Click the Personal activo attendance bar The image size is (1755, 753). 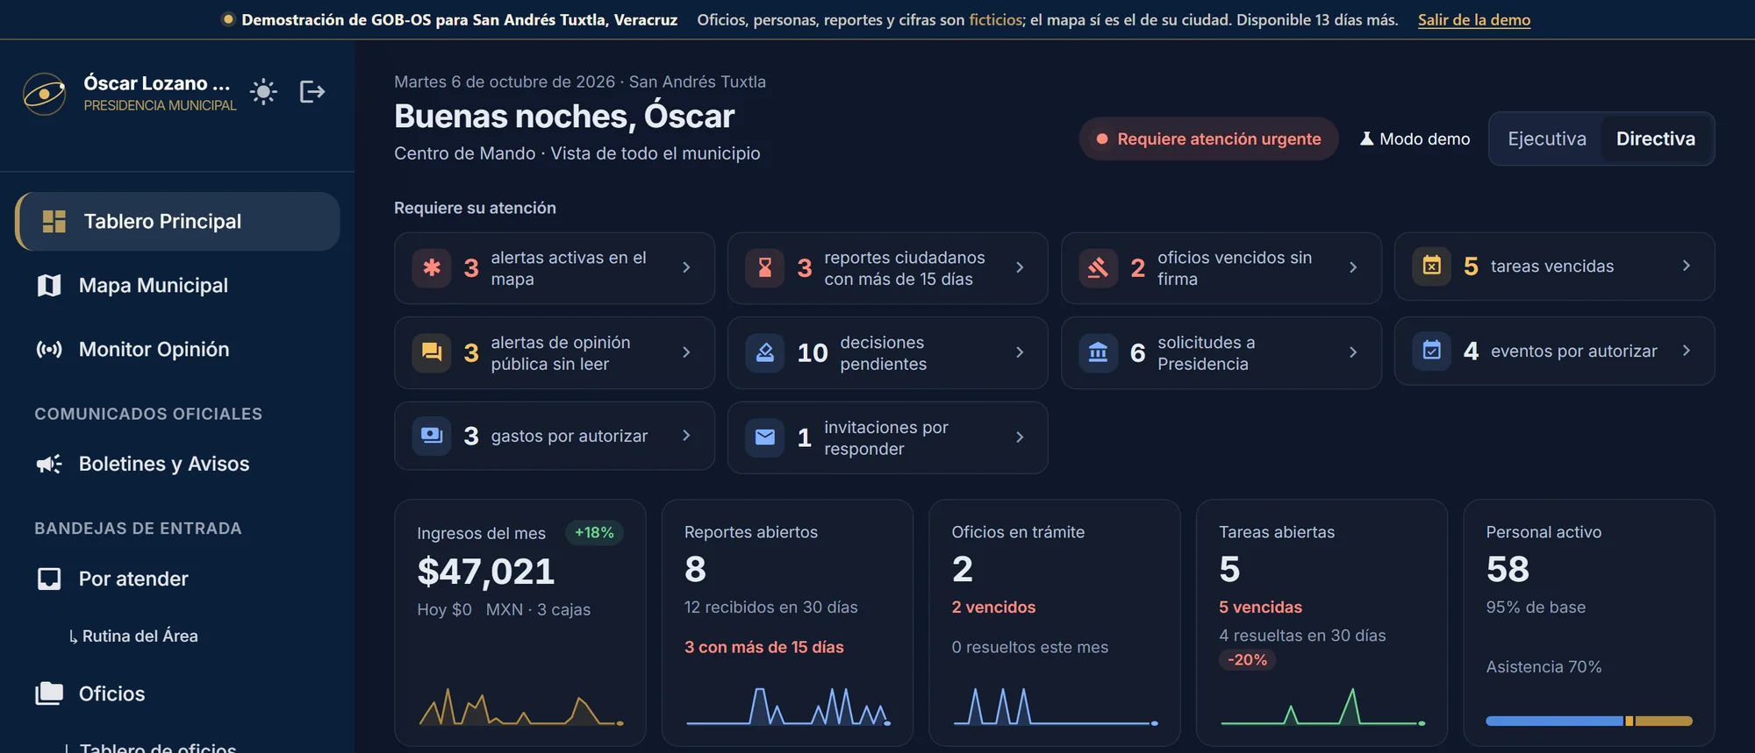point(1589,721)
